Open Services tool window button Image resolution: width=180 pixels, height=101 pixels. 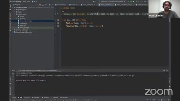pos(64,98)
